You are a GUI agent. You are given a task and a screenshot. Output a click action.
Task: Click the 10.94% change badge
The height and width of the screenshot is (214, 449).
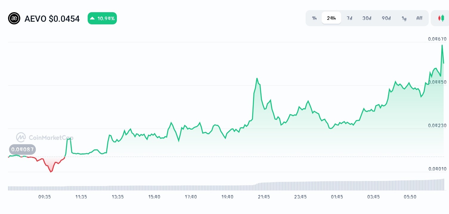tap(102, 18)
